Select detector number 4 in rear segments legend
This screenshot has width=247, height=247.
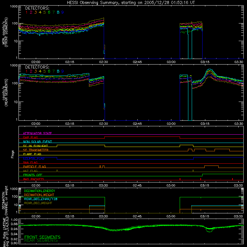40,71
